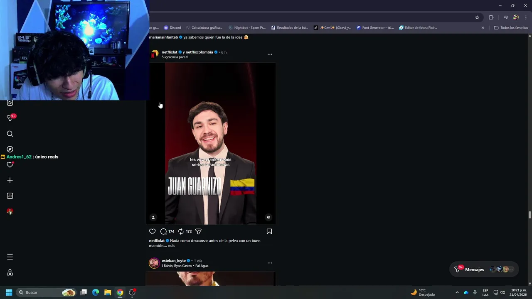The image size is (532, 299).
Task: Open 'Todos los favoritos' bookmarks folder
Action: 511,28
